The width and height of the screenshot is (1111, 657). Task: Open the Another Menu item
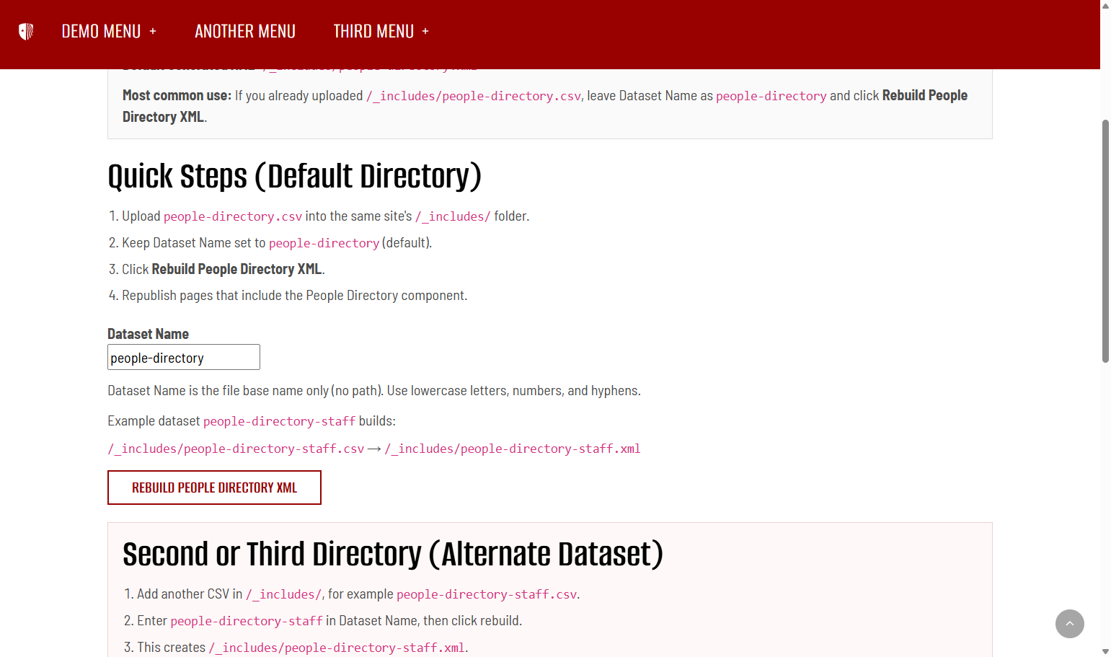245,32
